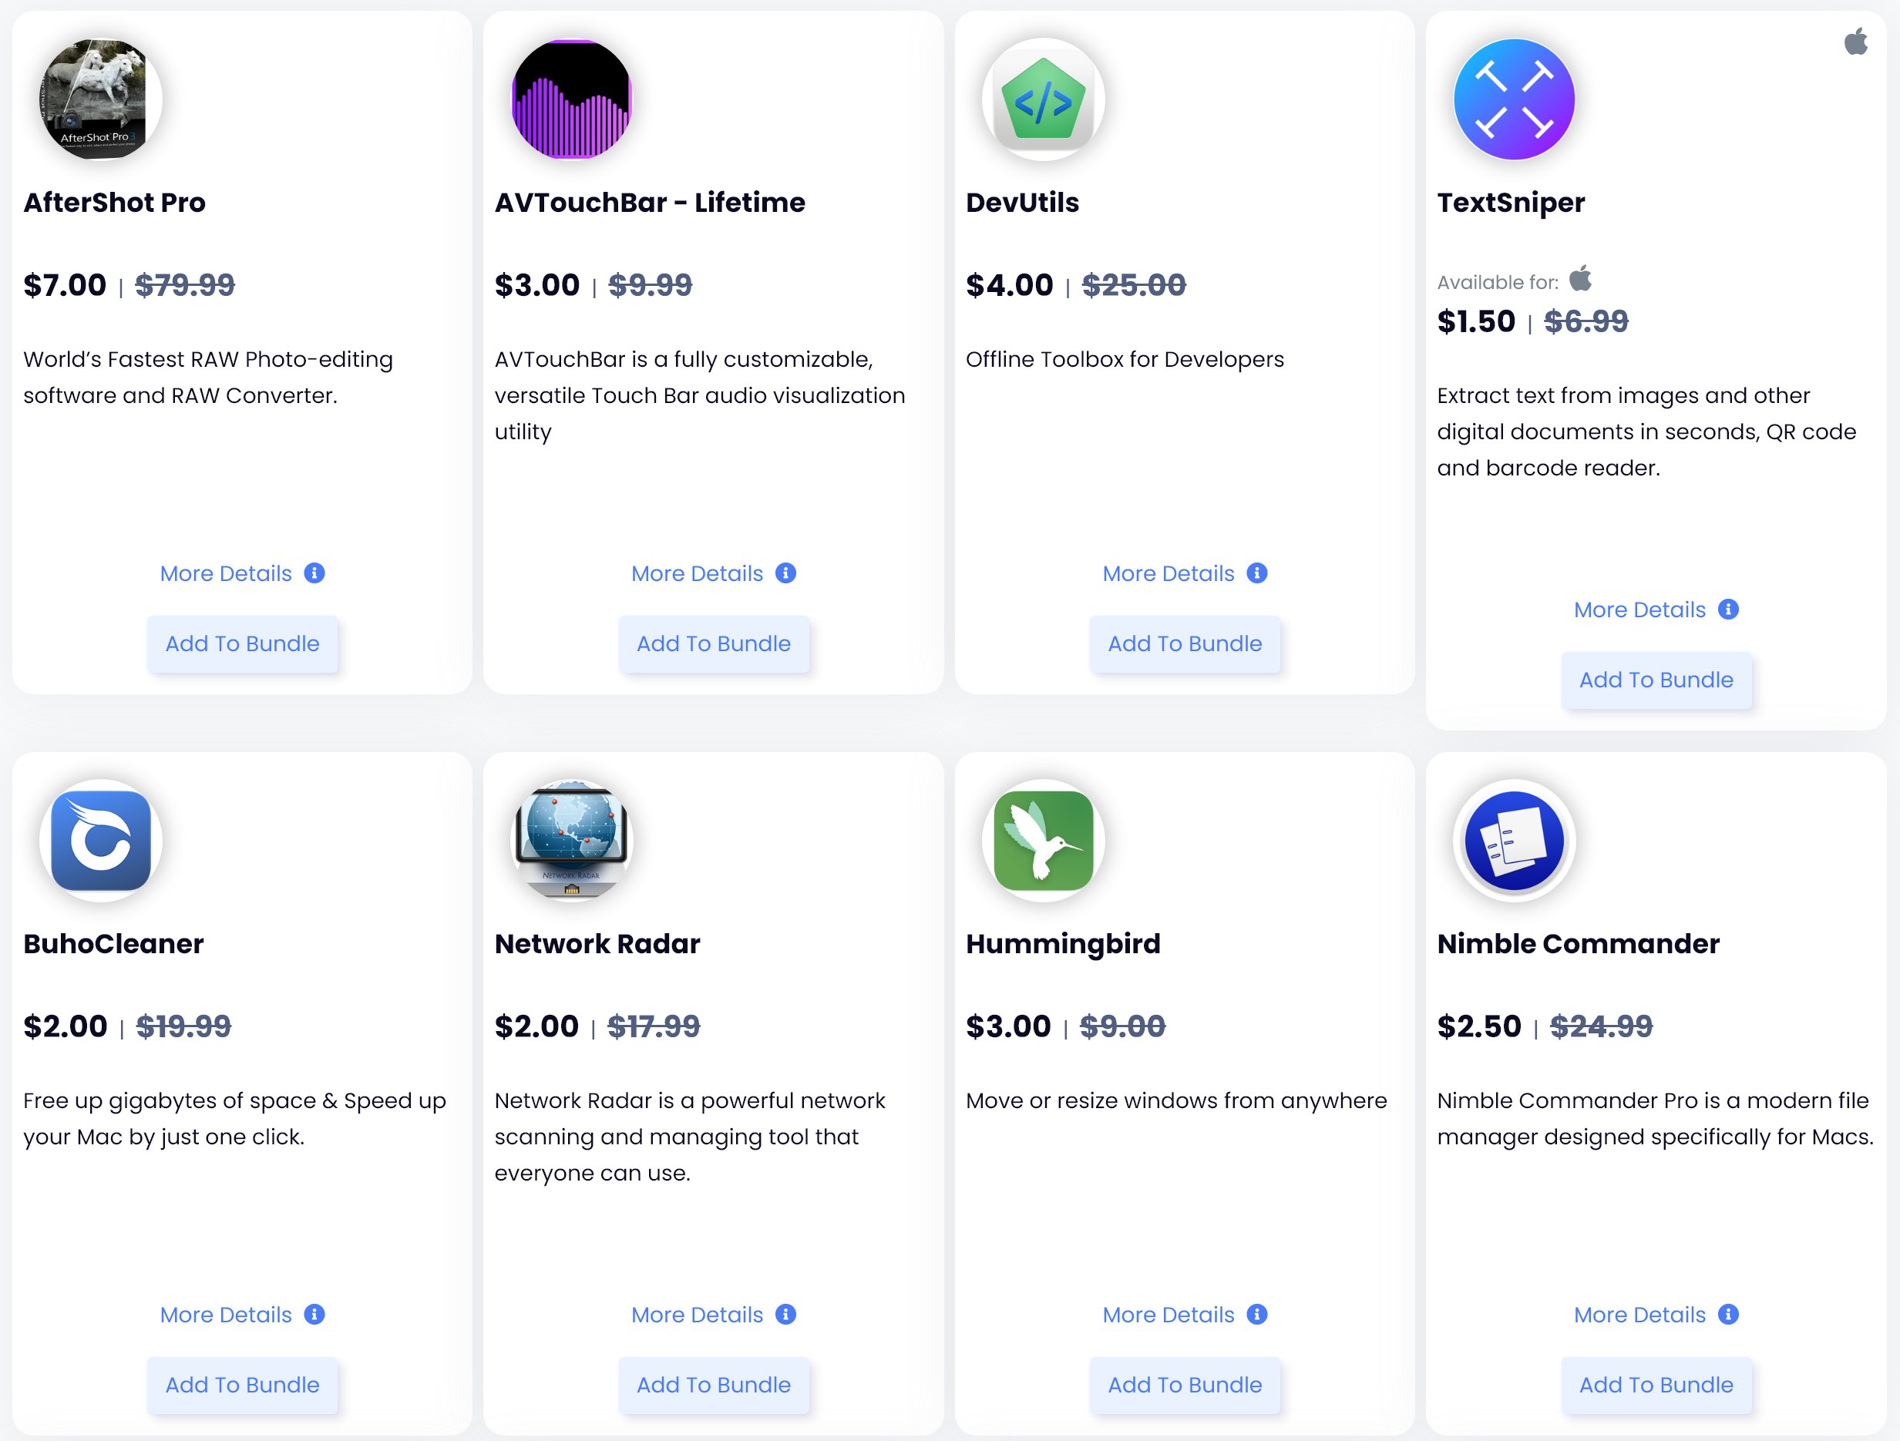Click the AVTouchBar purple waveform icon

click(x=571, y=99)
